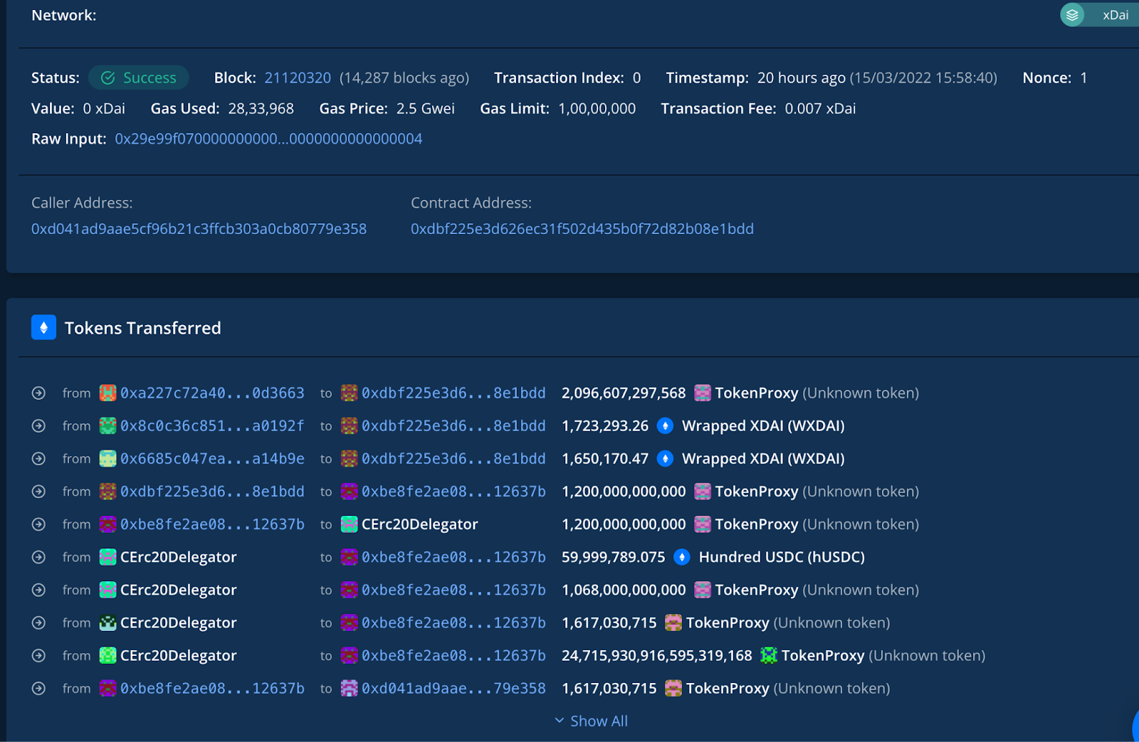Open TokenProxy link in 2,096,607,297,568 row
This screenshot has height=742, width=1139.
(757, 393)
